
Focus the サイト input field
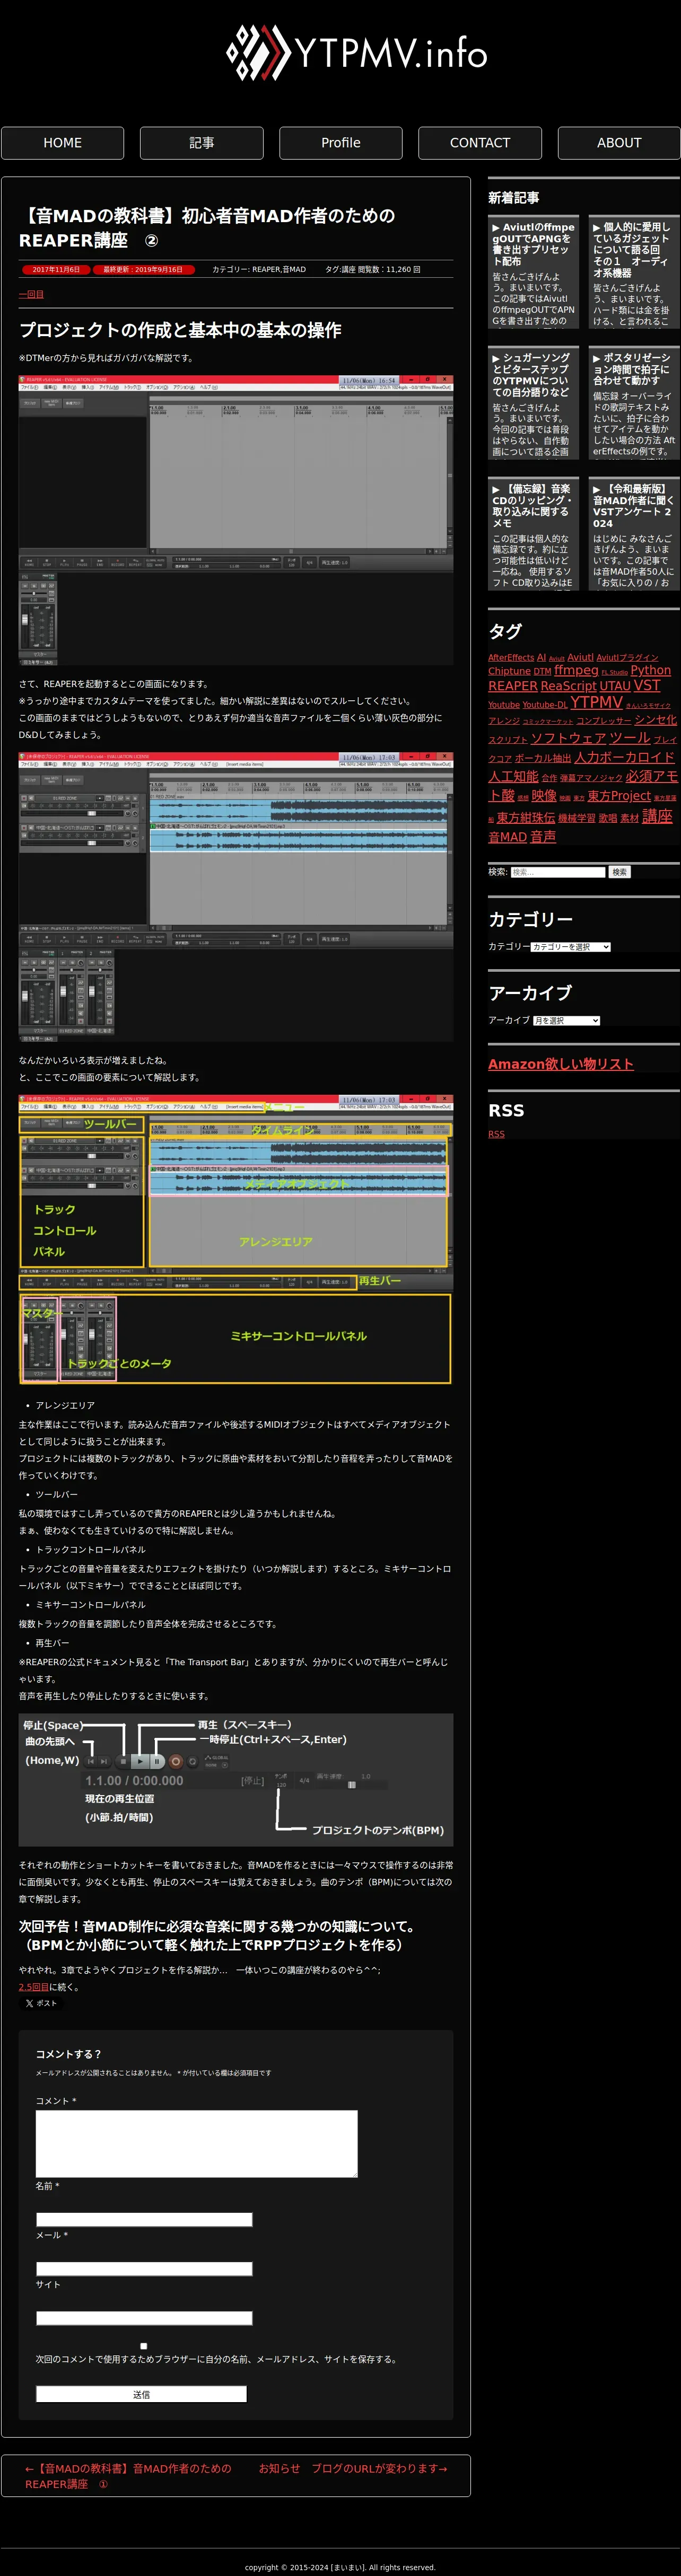coord(144,2318)
